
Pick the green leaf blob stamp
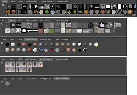(x=47, y=12)
